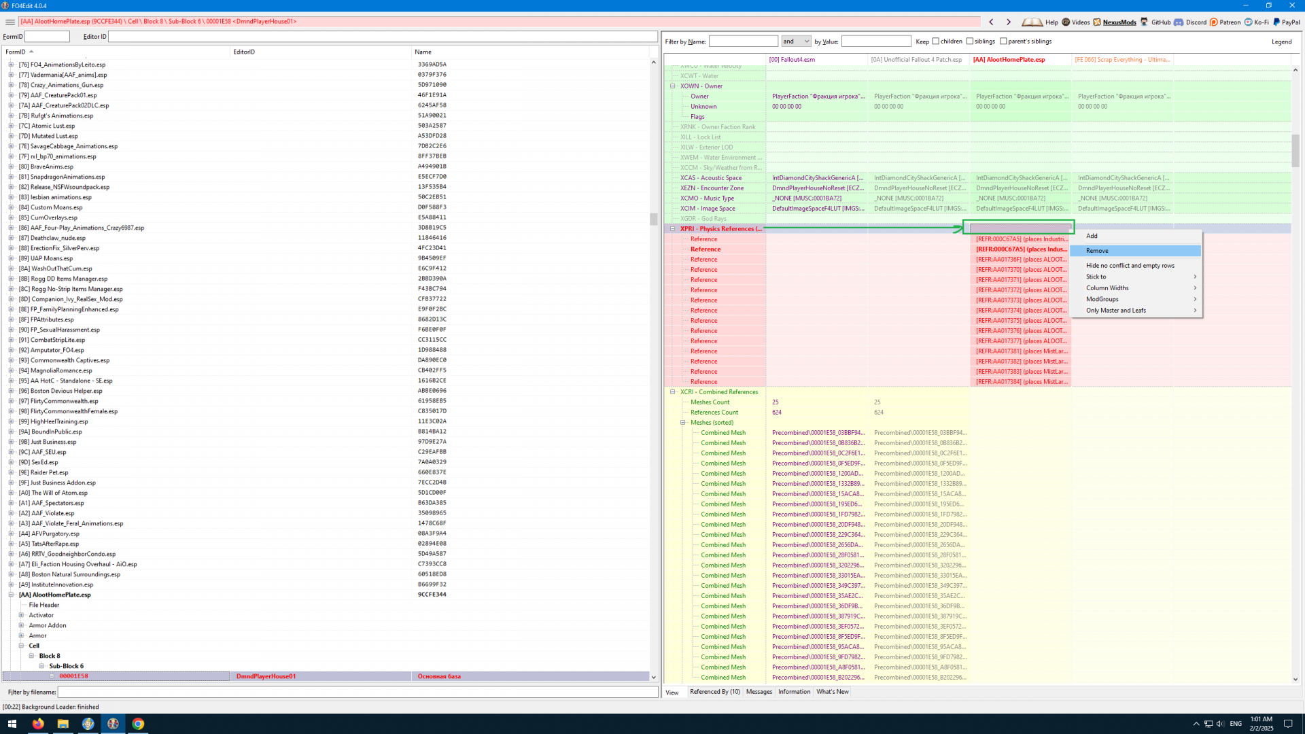This screenshot has height=734, width=1305.
Task: Expand the Armor Addon tree node
Action: pos(21,625)
